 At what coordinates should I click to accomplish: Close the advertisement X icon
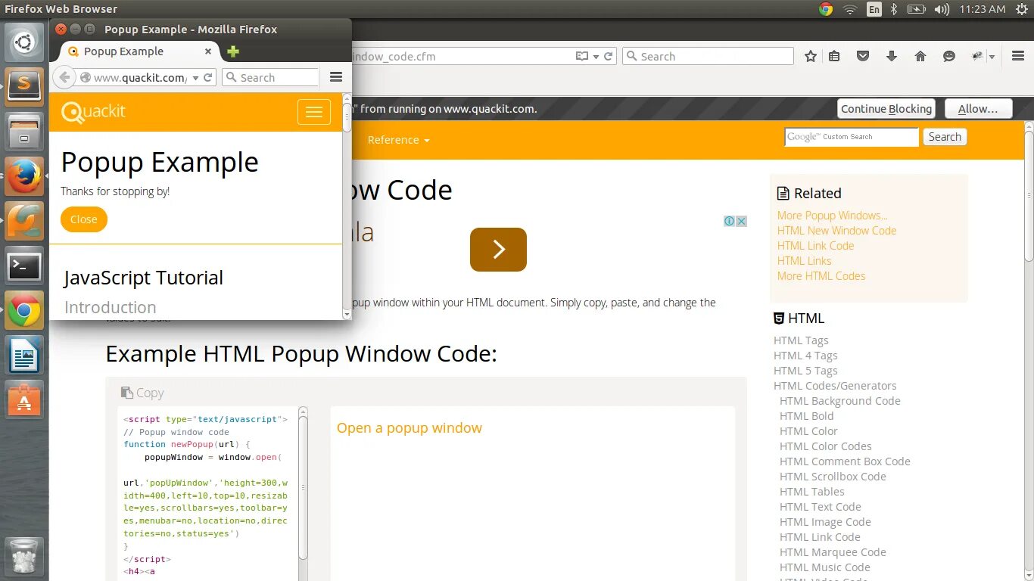pos(742,221)
